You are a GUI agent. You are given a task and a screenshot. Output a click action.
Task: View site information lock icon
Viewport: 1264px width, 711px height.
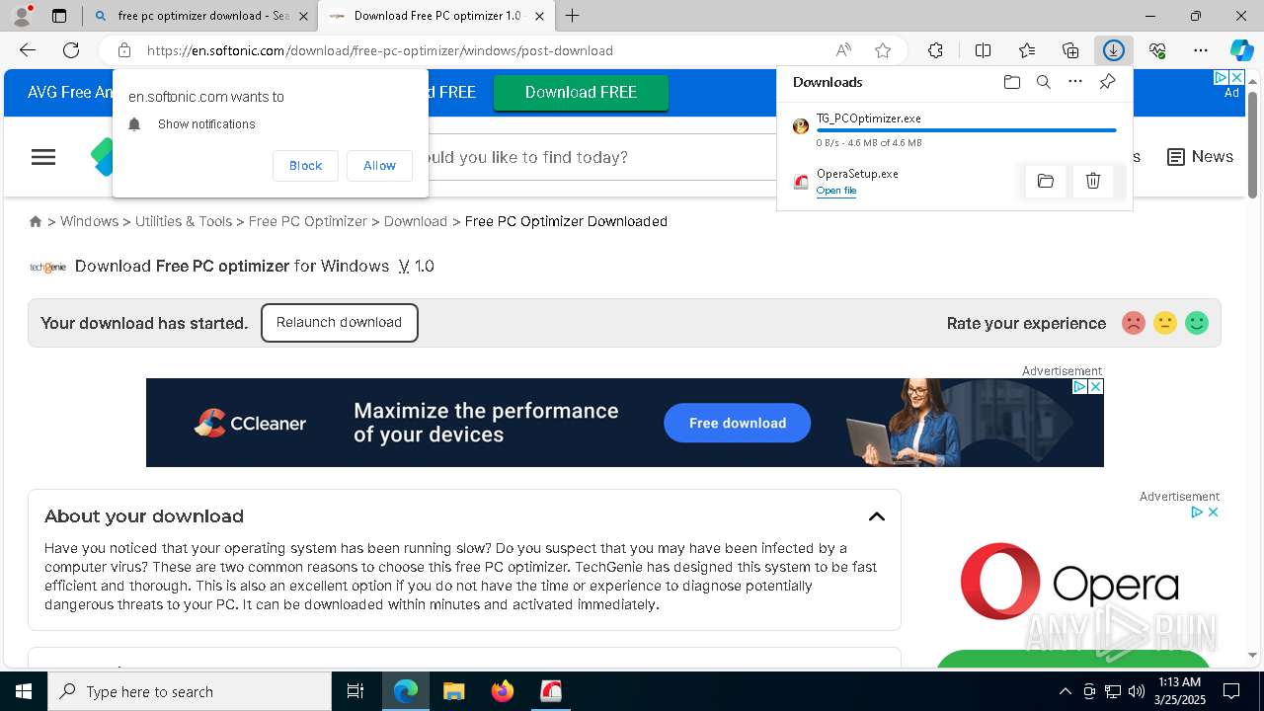tap(124, 50)
